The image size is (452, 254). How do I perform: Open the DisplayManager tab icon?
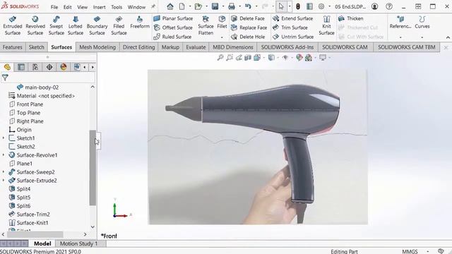pos(64,67)
